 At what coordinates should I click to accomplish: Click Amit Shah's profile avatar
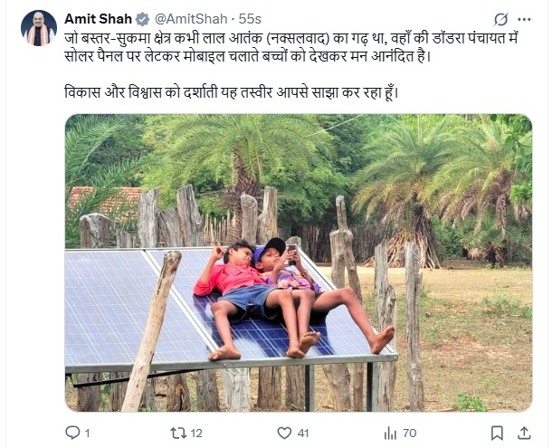click(38, 28)
